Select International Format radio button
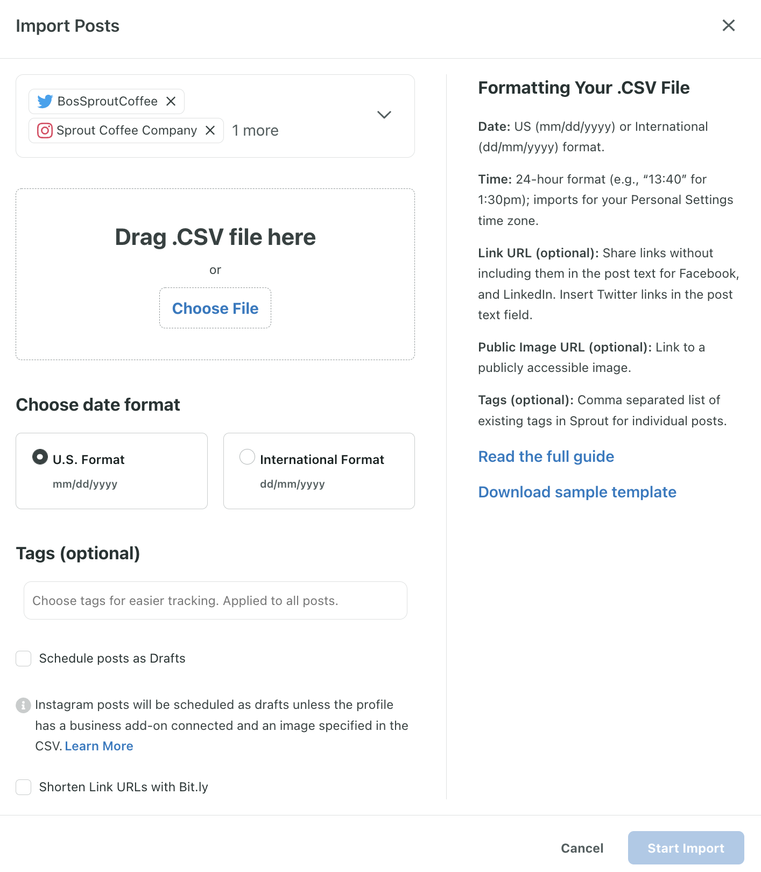 [247, 457]
